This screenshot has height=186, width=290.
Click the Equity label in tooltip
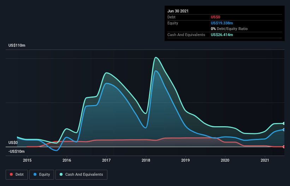coord(173,23)
